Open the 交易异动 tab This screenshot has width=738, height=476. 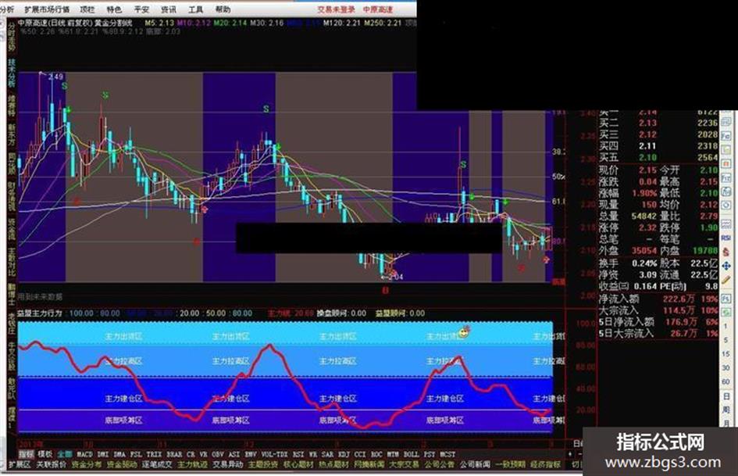[228, 465]
